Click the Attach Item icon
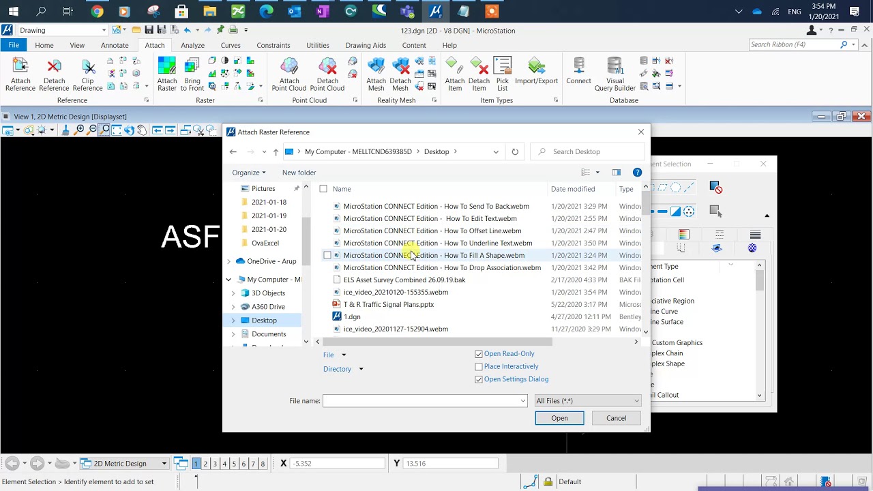Viewport: 873px width, 491px height. pos(455,74)
